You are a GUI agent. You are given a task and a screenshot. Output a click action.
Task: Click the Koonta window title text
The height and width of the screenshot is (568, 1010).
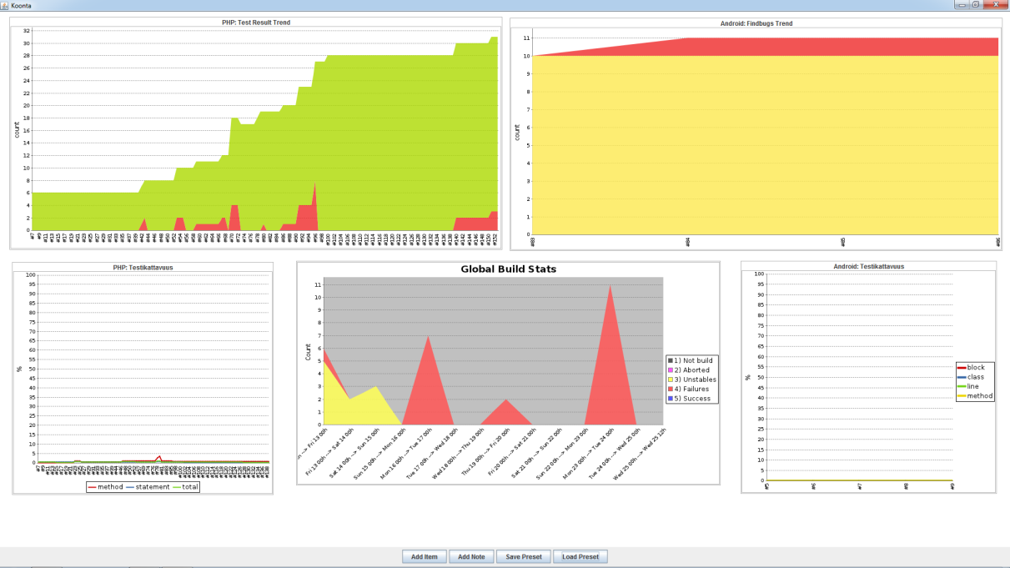[x=21, y=5]
